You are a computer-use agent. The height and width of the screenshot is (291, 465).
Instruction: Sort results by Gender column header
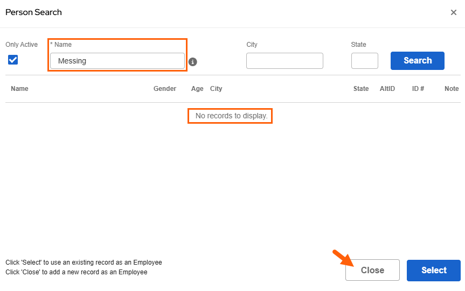coord(165,89)
